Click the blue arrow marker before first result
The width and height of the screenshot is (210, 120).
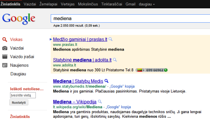coord(51,39)
